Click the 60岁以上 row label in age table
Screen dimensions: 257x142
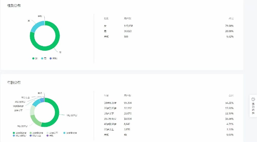[109, 129]
